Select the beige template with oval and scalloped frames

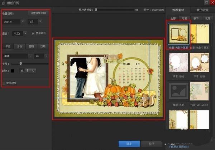click(x=200, y=62)
